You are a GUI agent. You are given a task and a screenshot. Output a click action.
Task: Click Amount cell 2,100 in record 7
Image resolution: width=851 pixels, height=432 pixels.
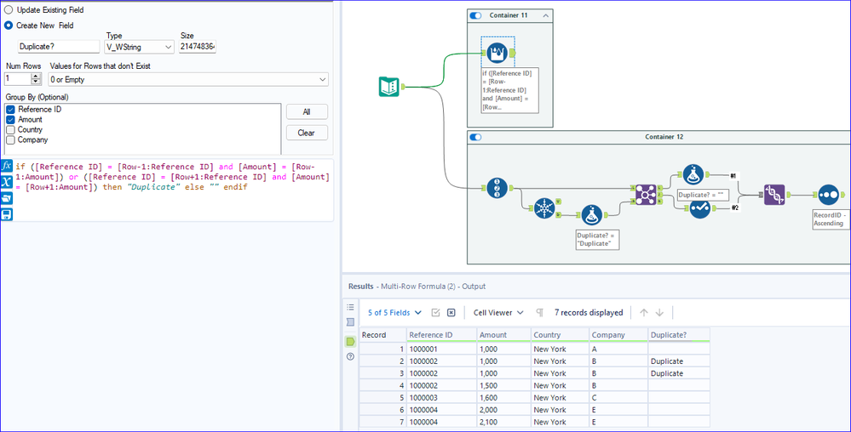point(503,423)
